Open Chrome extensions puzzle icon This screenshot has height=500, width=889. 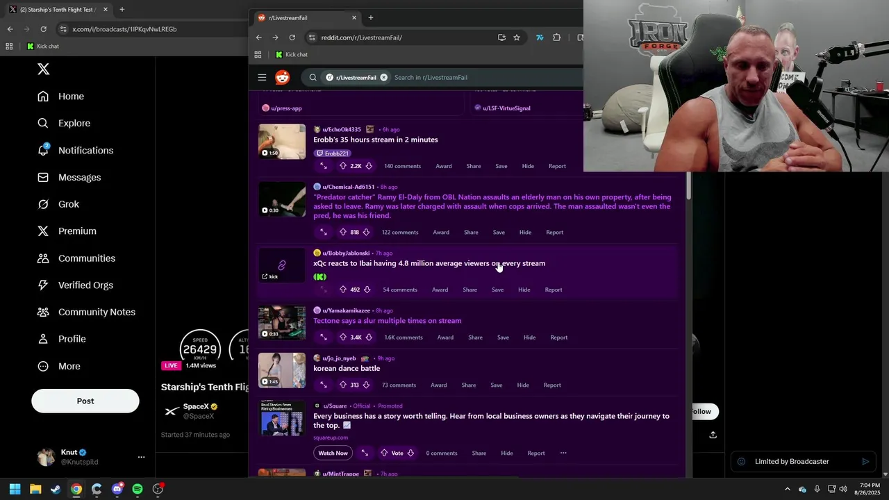click(x=557, y=37)
